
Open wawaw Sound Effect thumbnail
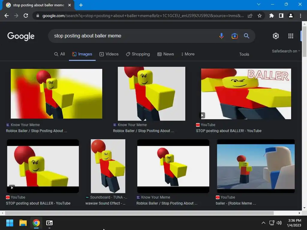[x=108, y=166]
